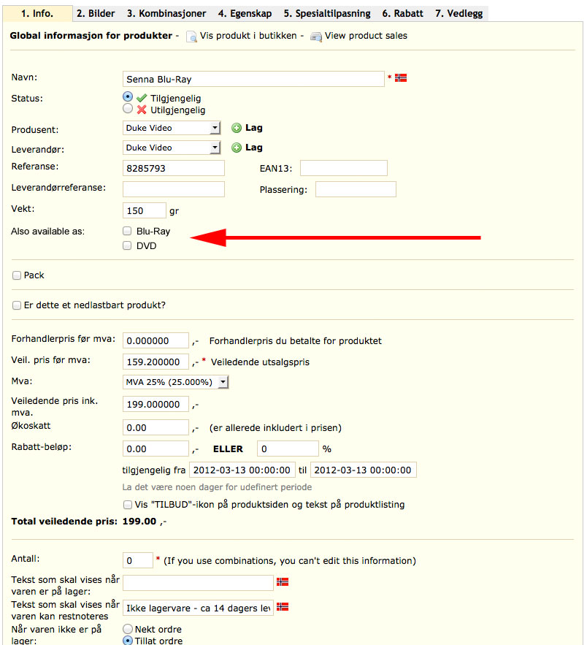This screenshot has width=587, height=645.
Task: Click flag icon beside restnoteres text field
Action: point(283,607)
